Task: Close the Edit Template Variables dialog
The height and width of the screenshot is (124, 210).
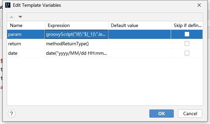Action: tap(199, 5)
